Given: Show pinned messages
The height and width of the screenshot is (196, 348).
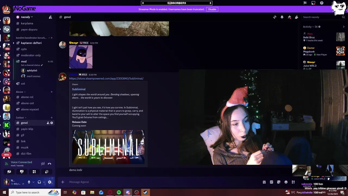Looking at the screenshot, I should pyautogui.click(x=289, y=17).
